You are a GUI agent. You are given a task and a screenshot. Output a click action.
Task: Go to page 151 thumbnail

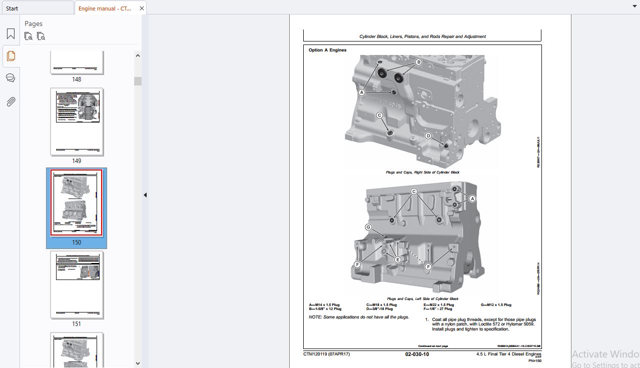point(77,284)
